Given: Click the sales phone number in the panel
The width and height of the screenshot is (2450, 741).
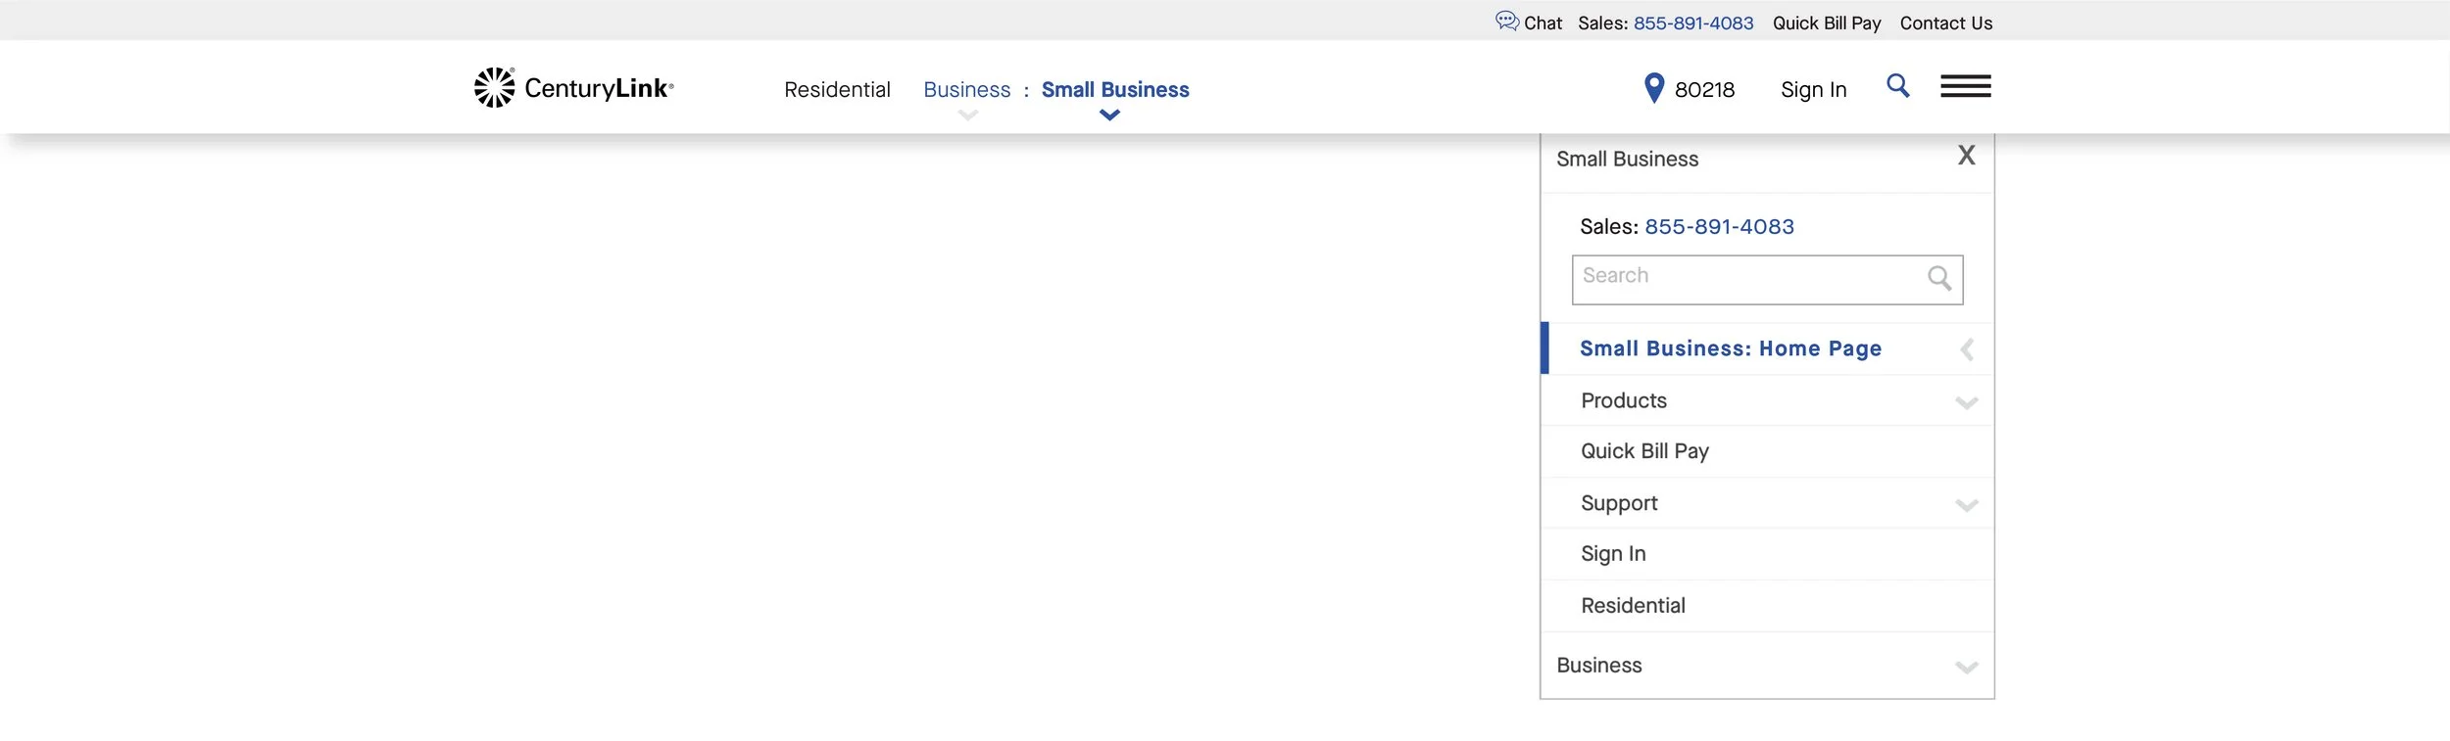Looking at the screenshot, I should (1719, 227).
